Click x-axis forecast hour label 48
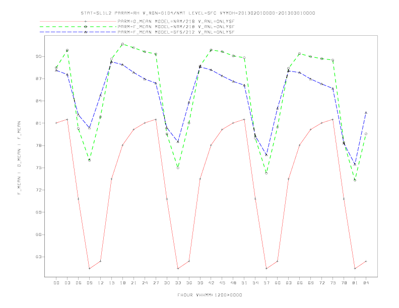This screenshot has width=399, height=308. pos(233,283)
